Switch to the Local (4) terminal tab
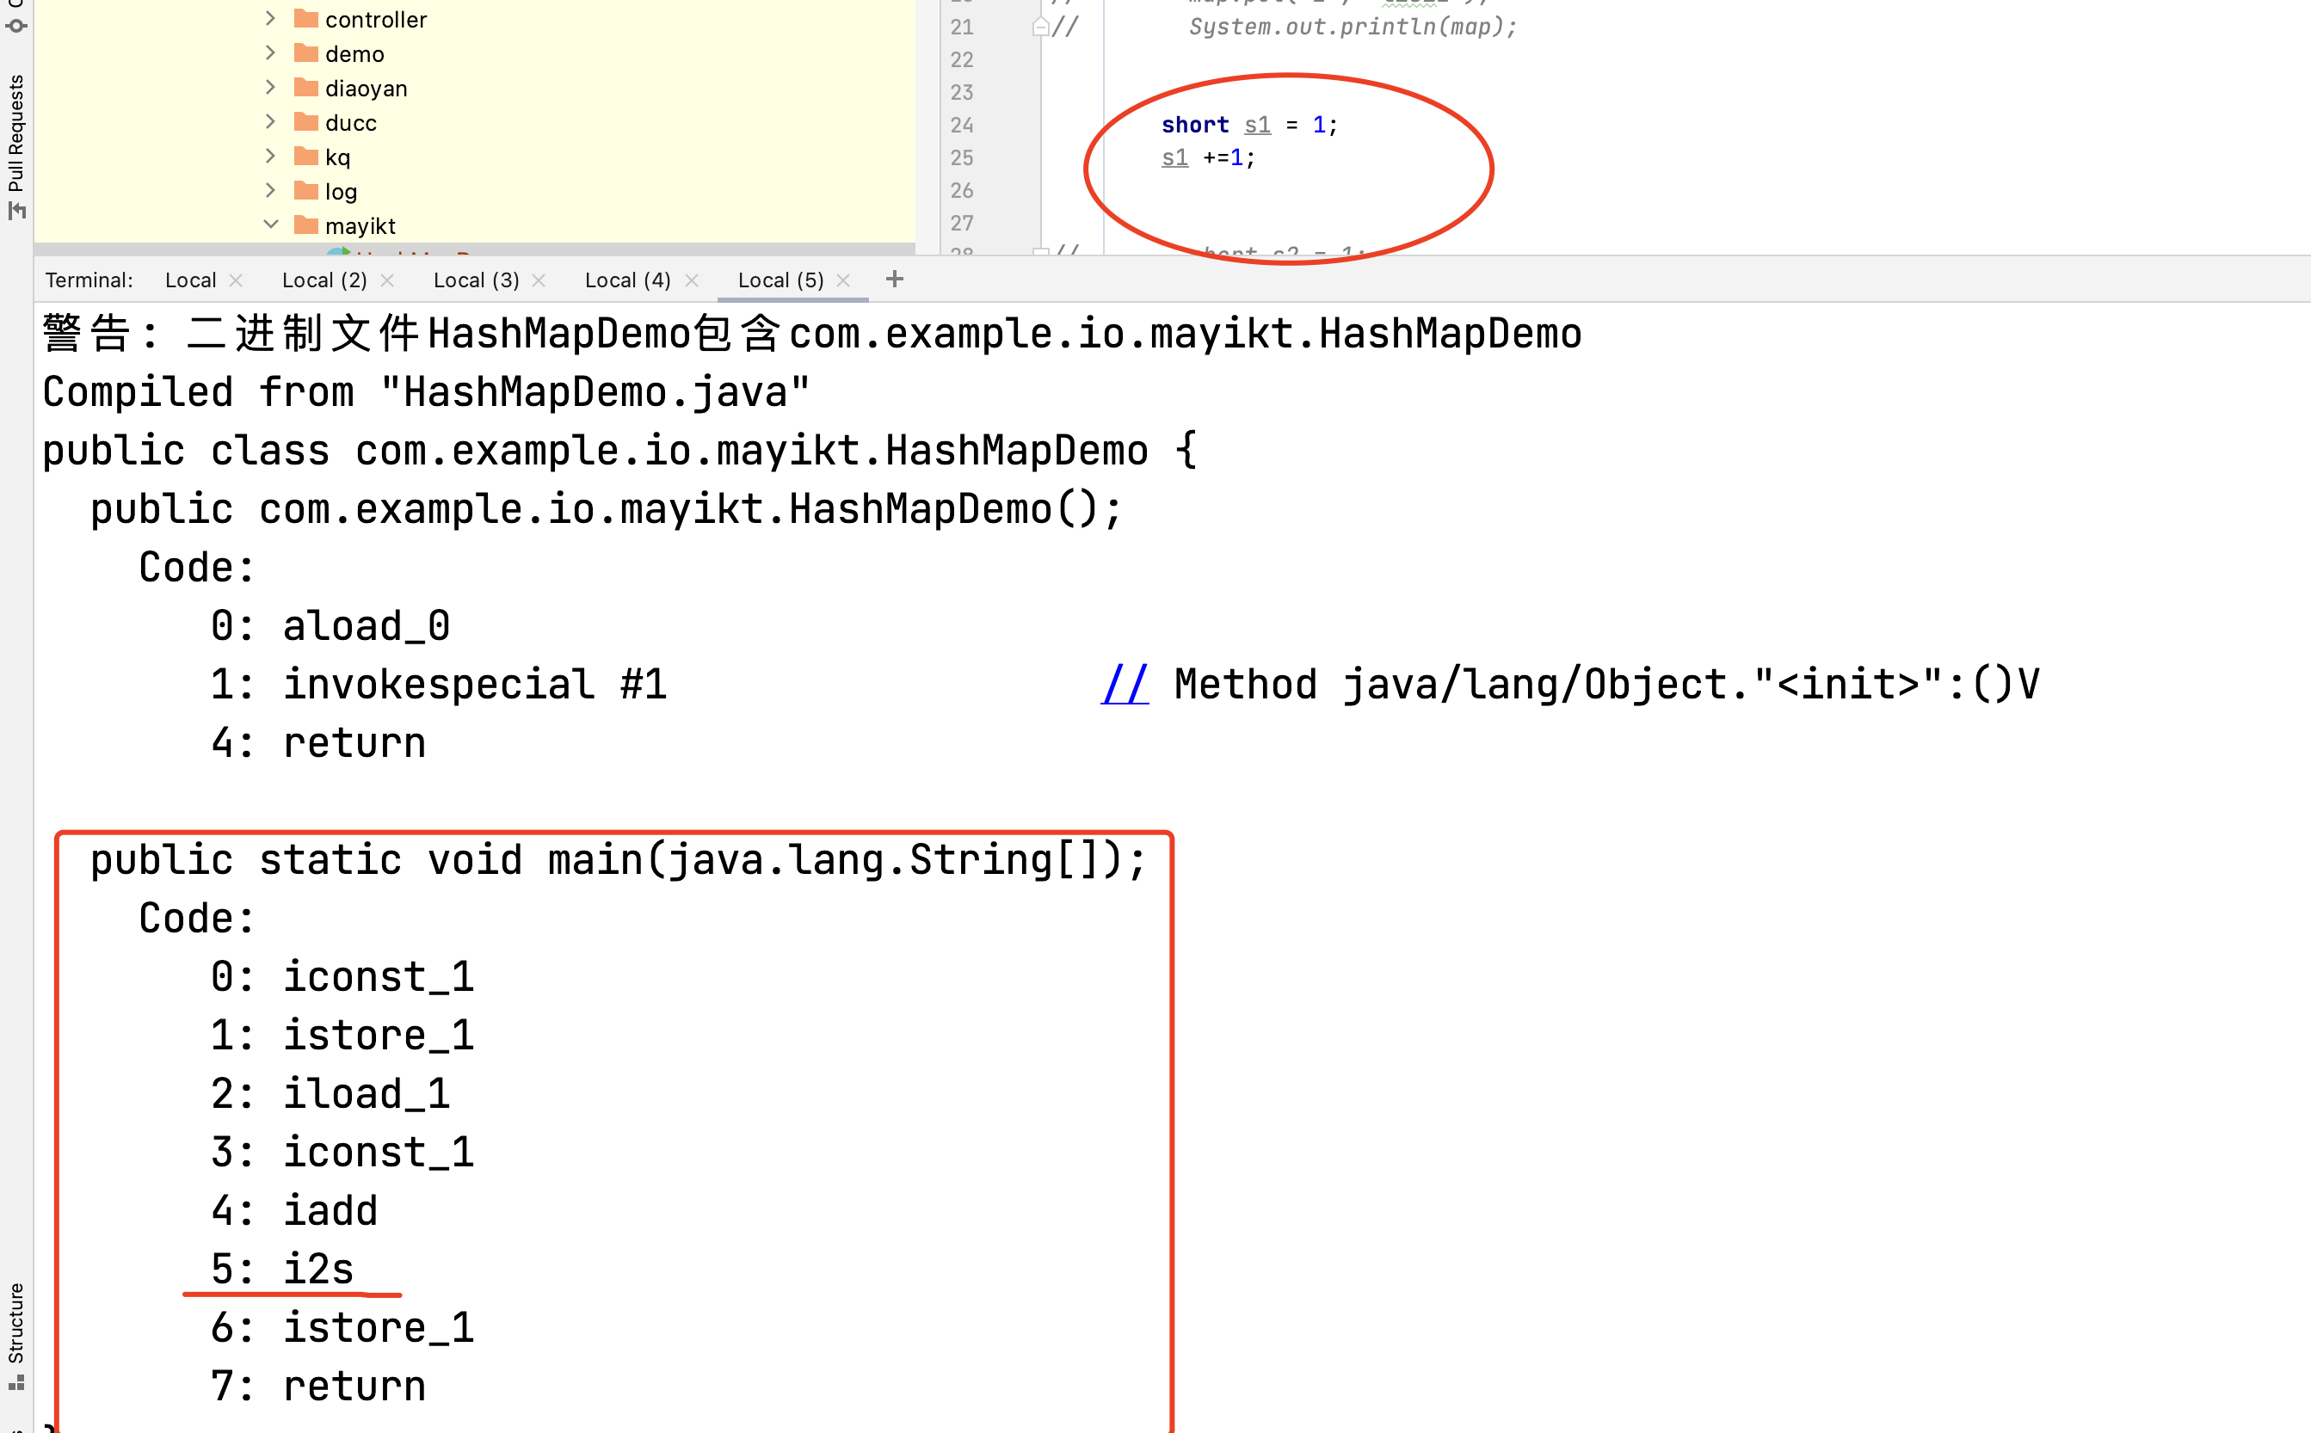 point(627,280)
